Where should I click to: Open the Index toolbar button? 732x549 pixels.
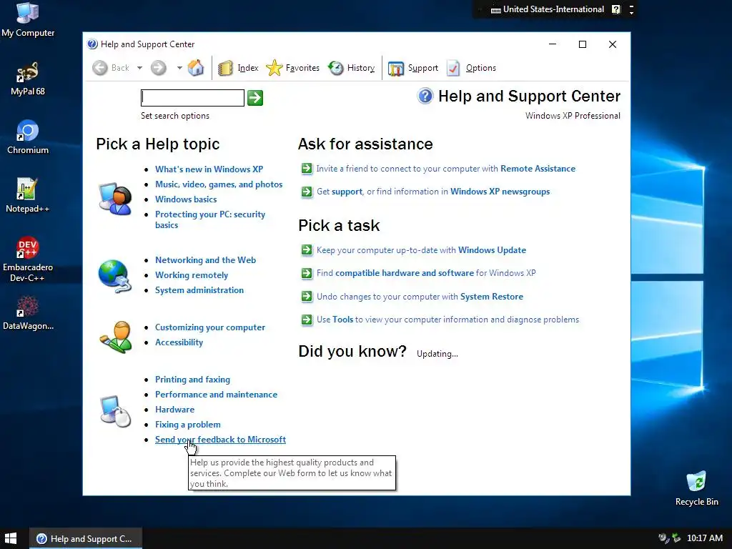tap(238, 68)
